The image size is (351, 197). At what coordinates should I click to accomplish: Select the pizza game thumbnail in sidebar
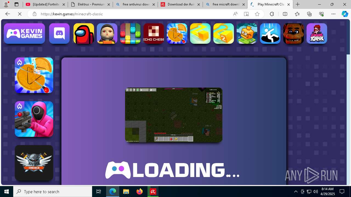[34, 75]
